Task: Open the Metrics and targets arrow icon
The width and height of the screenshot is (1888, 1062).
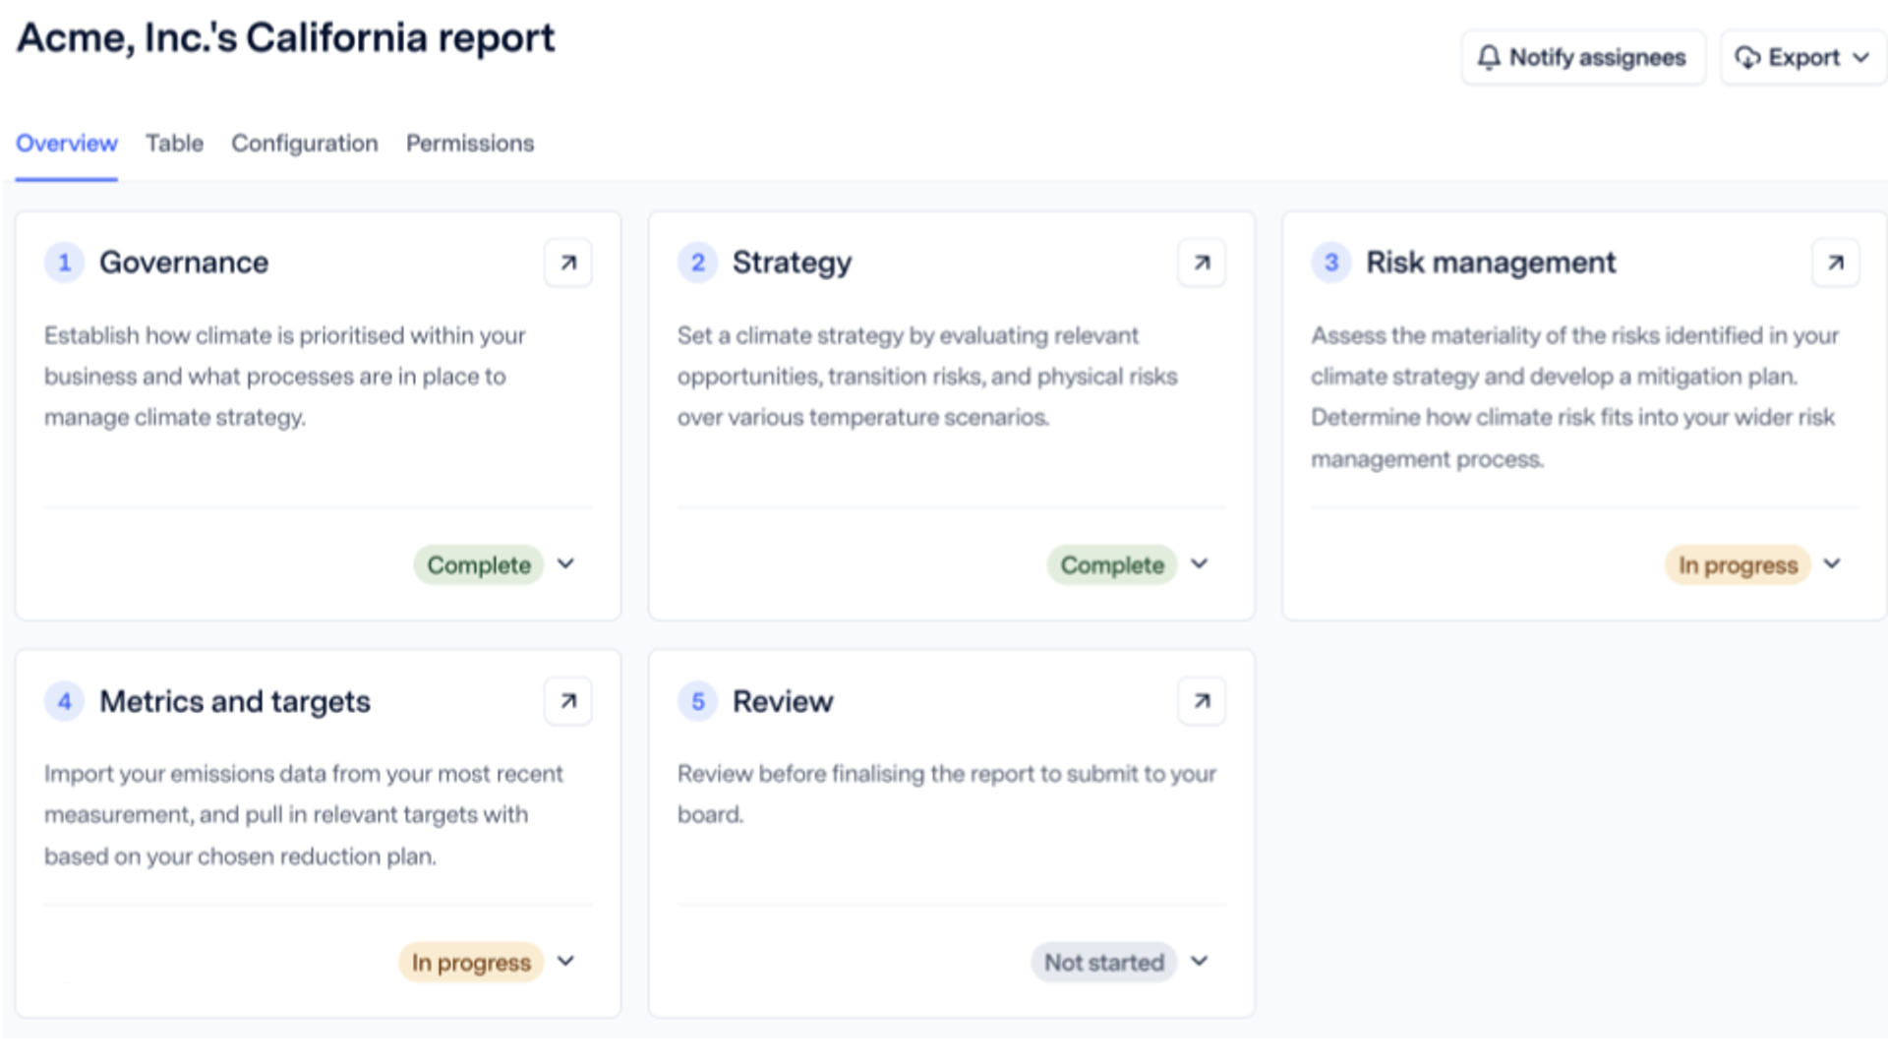Action: [568, 701]
